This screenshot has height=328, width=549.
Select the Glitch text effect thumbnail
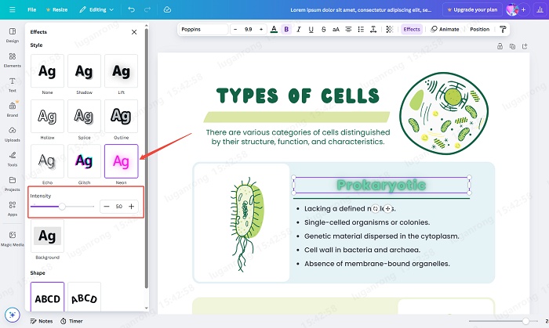84,160
